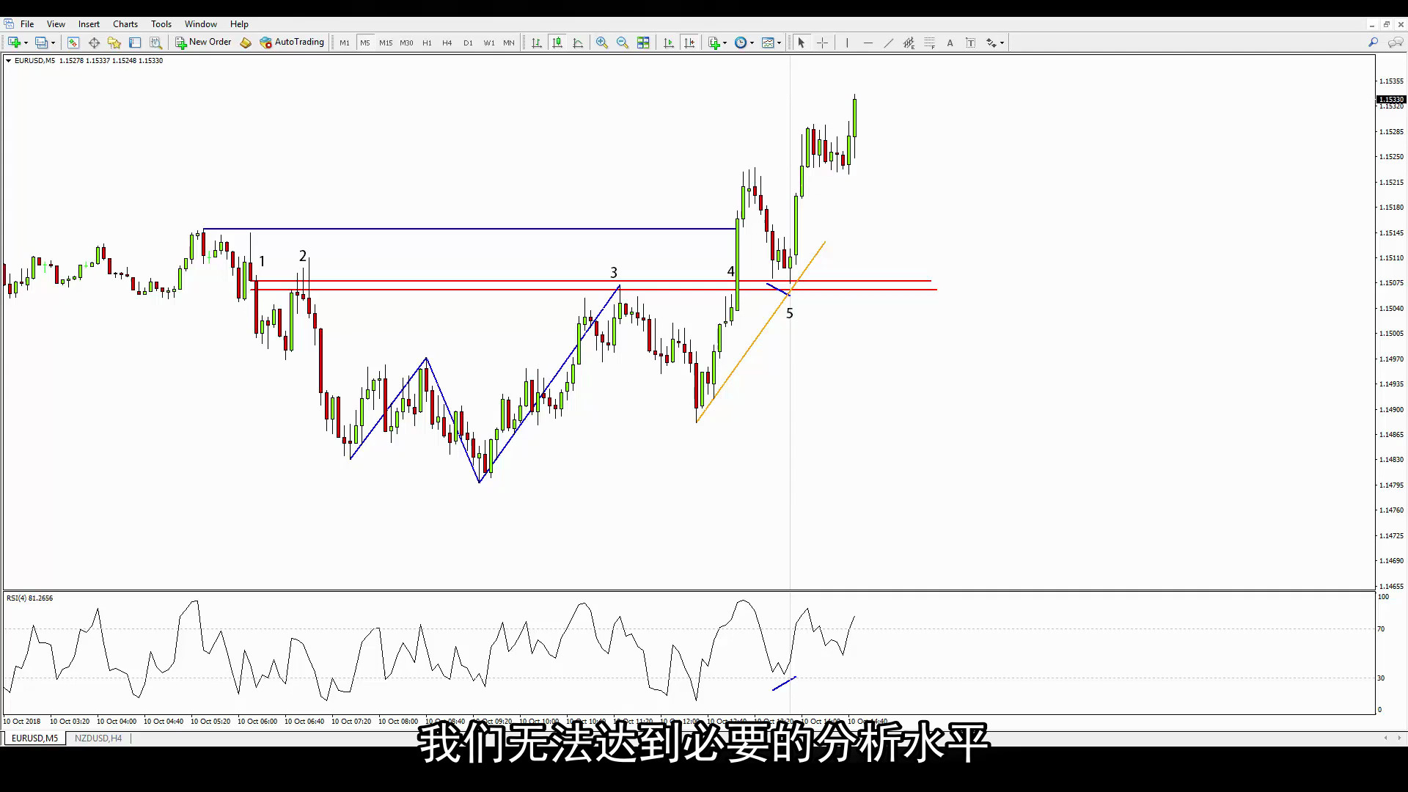Switch to M1 timeframe
Viewport: 1408px width, 792px height.
coord(345,43)
